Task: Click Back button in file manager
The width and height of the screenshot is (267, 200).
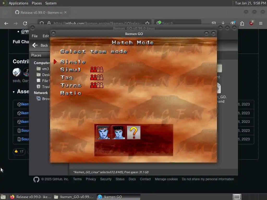Action: point(40,45)
